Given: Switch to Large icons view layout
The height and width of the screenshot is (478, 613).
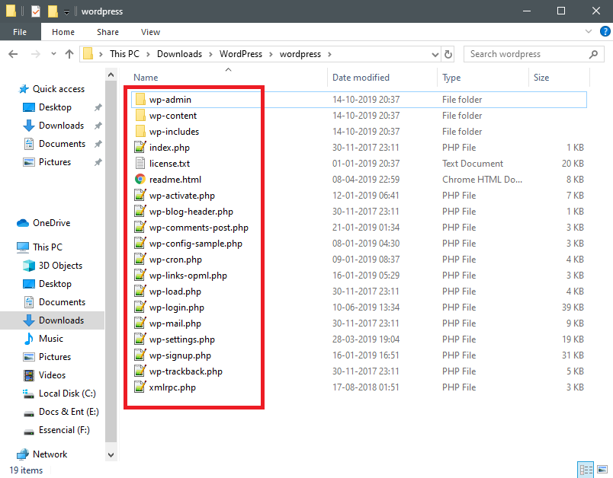Looking at the screenshot, I should pos(602,469).
